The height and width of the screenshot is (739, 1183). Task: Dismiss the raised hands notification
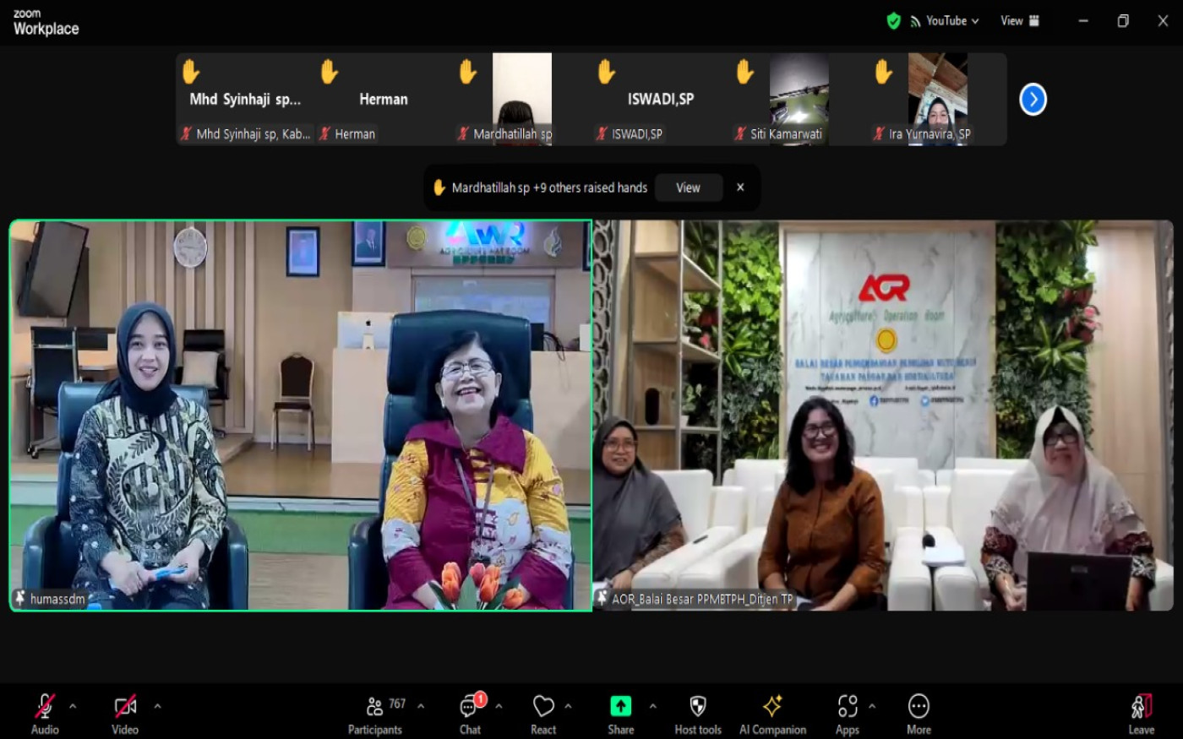tap(740, 187)
